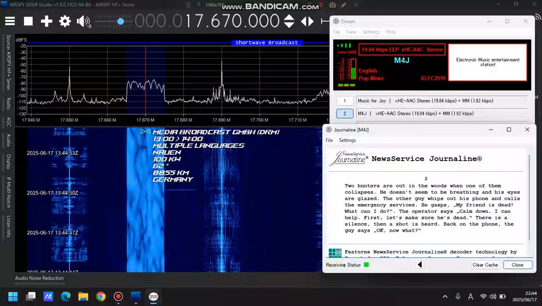Click the green audio level meter in Dream
Viewport: 542px width, 306px height.
(x=353, y=69)
